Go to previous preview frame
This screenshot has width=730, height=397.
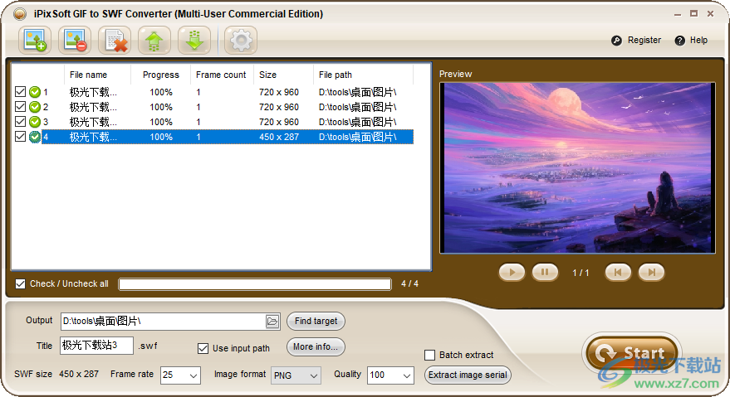coord(618,273)
